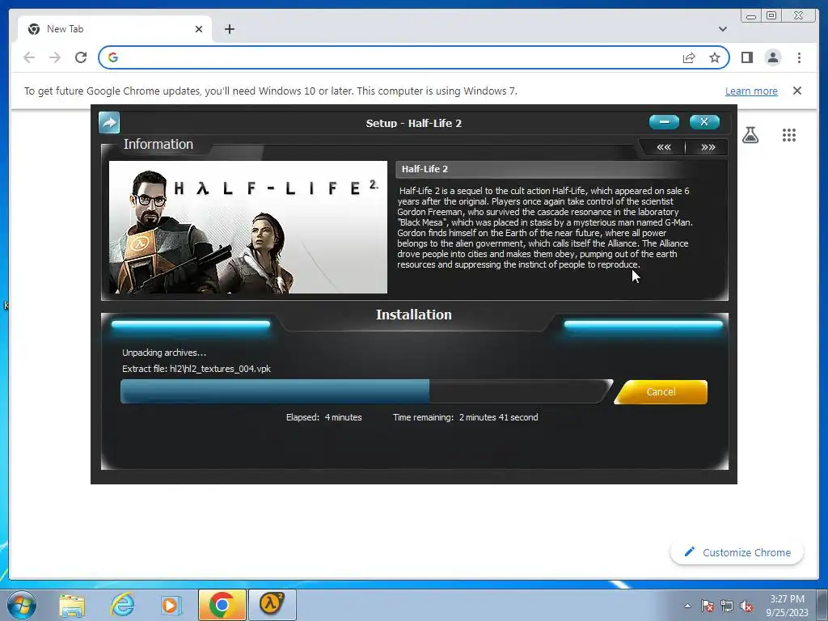Click the Half-Life 2 artwork banner image
Viewport: 828px width, 621px height.
pos(248,227)
